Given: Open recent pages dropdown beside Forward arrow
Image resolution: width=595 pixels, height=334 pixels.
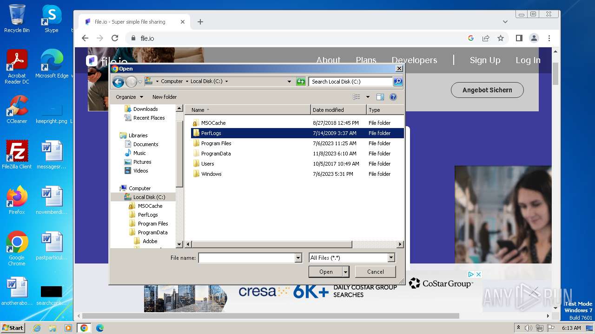Looking at the screenshot, I should (x=140, y=82).
